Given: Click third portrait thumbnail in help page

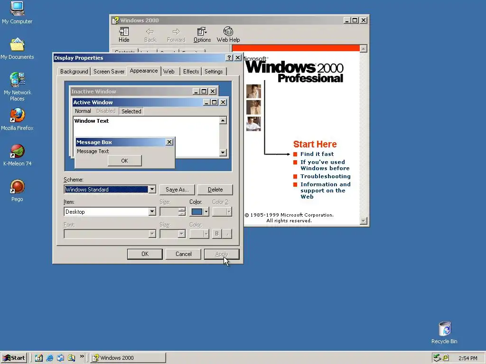Looking at the screenshot, I should click(253, 124).
